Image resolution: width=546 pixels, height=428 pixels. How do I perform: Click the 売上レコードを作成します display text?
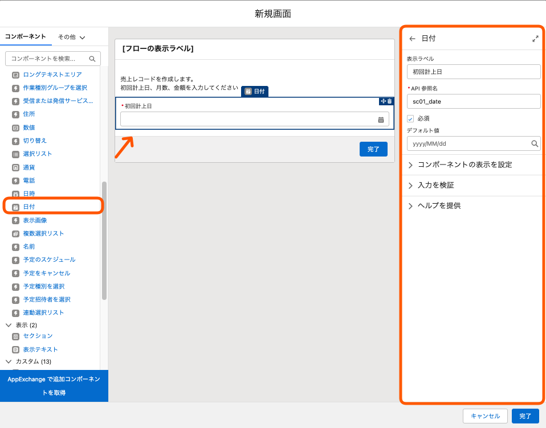click(x=157, y=79)
